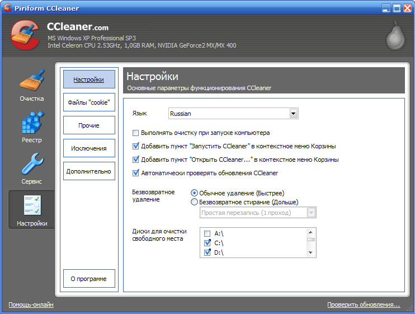
Task: Enable cleaning at computer startup checkbox
Action: tap(135, 133)
